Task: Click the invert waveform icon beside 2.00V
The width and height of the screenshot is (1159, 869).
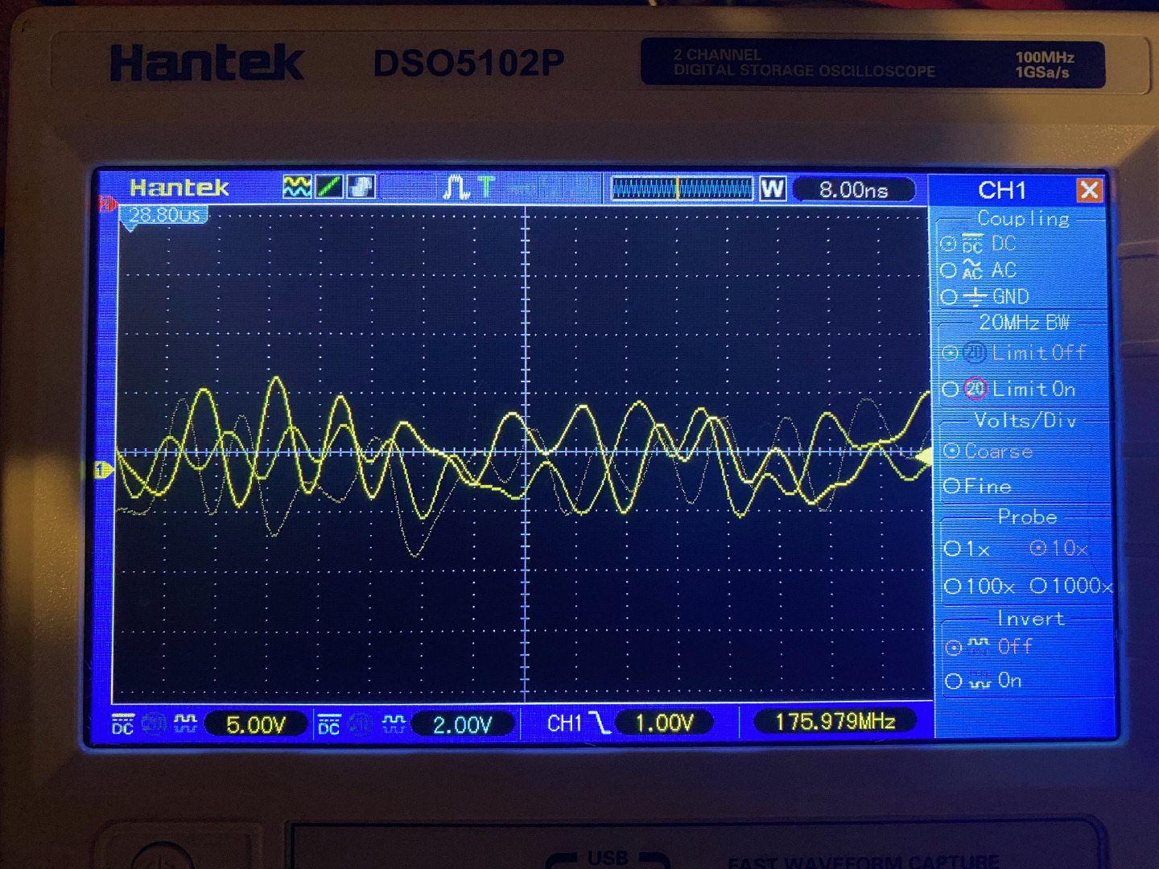Action: point(393,725)
